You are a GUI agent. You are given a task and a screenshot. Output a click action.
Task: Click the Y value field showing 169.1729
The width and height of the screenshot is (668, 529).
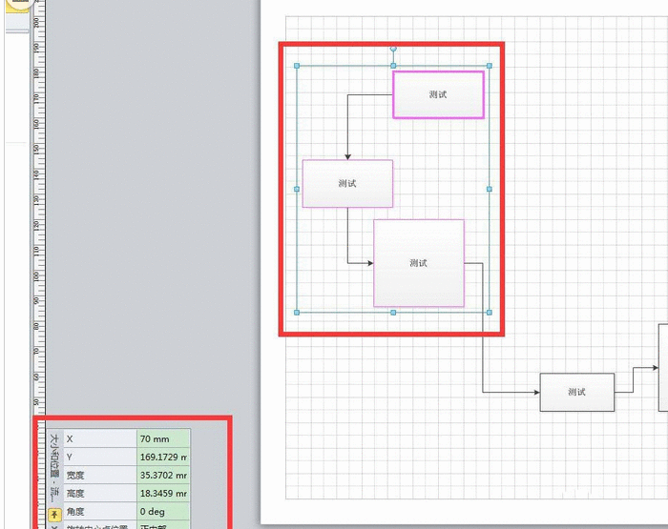[x=163, y=457]
